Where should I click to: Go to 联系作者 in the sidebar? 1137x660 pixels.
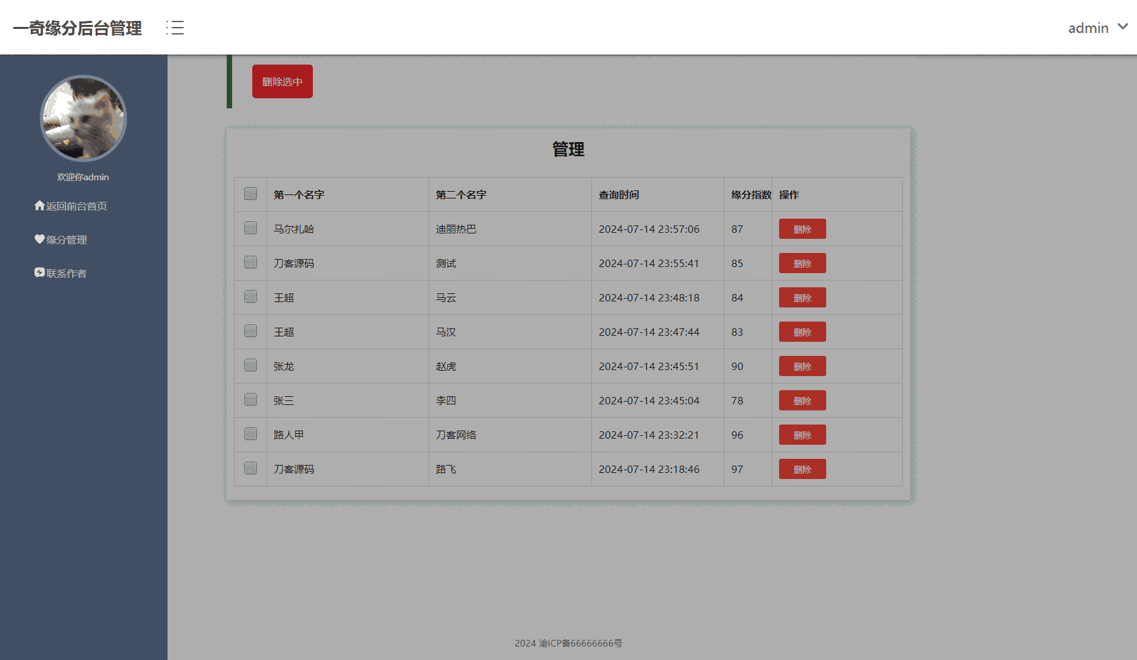click(67, 274)
